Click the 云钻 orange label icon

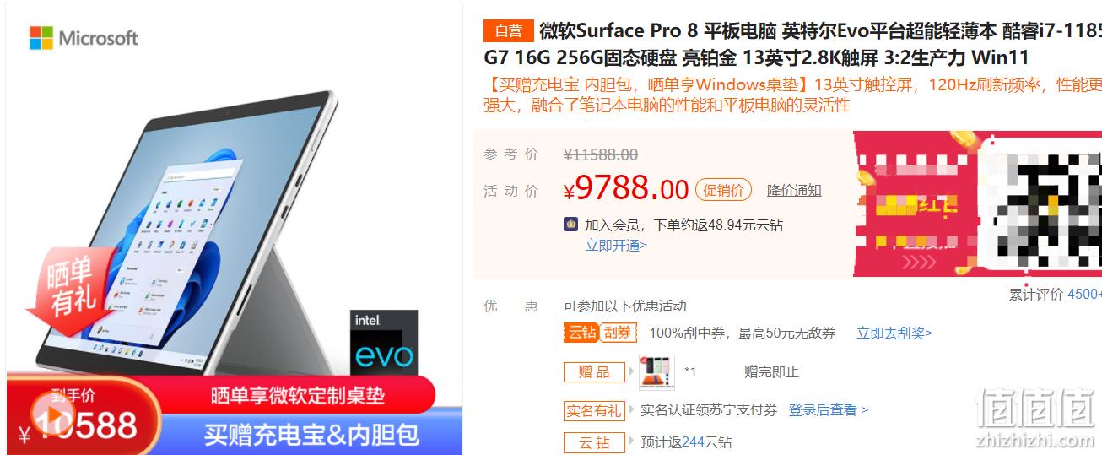[581, 333]
